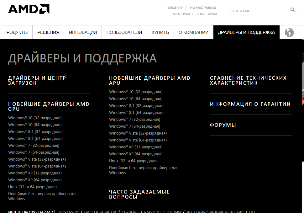Select APU Windows 7 (64-разрядная) driver
Viewport: 304px width, 213px height.
pyautogui.click(x=134, y=126)
